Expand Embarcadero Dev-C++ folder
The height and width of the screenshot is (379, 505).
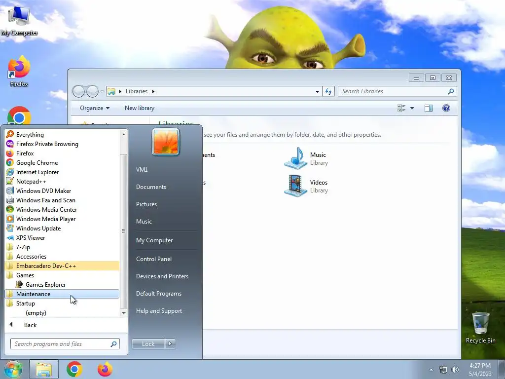click(x=62, y=266)
